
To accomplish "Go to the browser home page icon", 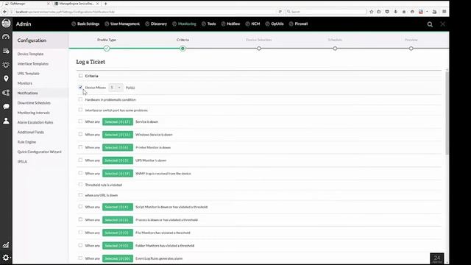I will [x=404, y=12].
